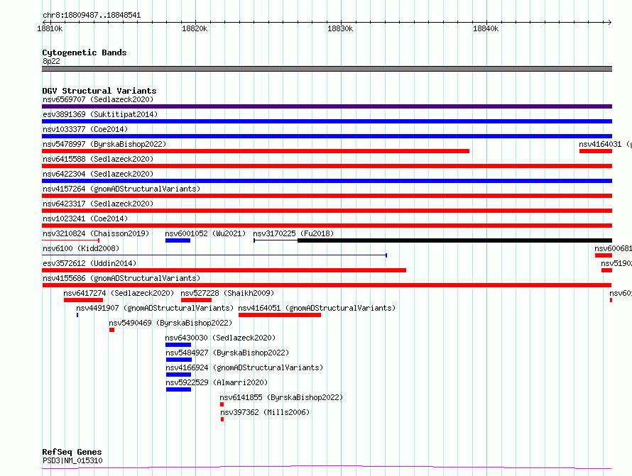632x476 pixels.
Task: Click the short red nsv4164031 bar
Action: (596, 151)
